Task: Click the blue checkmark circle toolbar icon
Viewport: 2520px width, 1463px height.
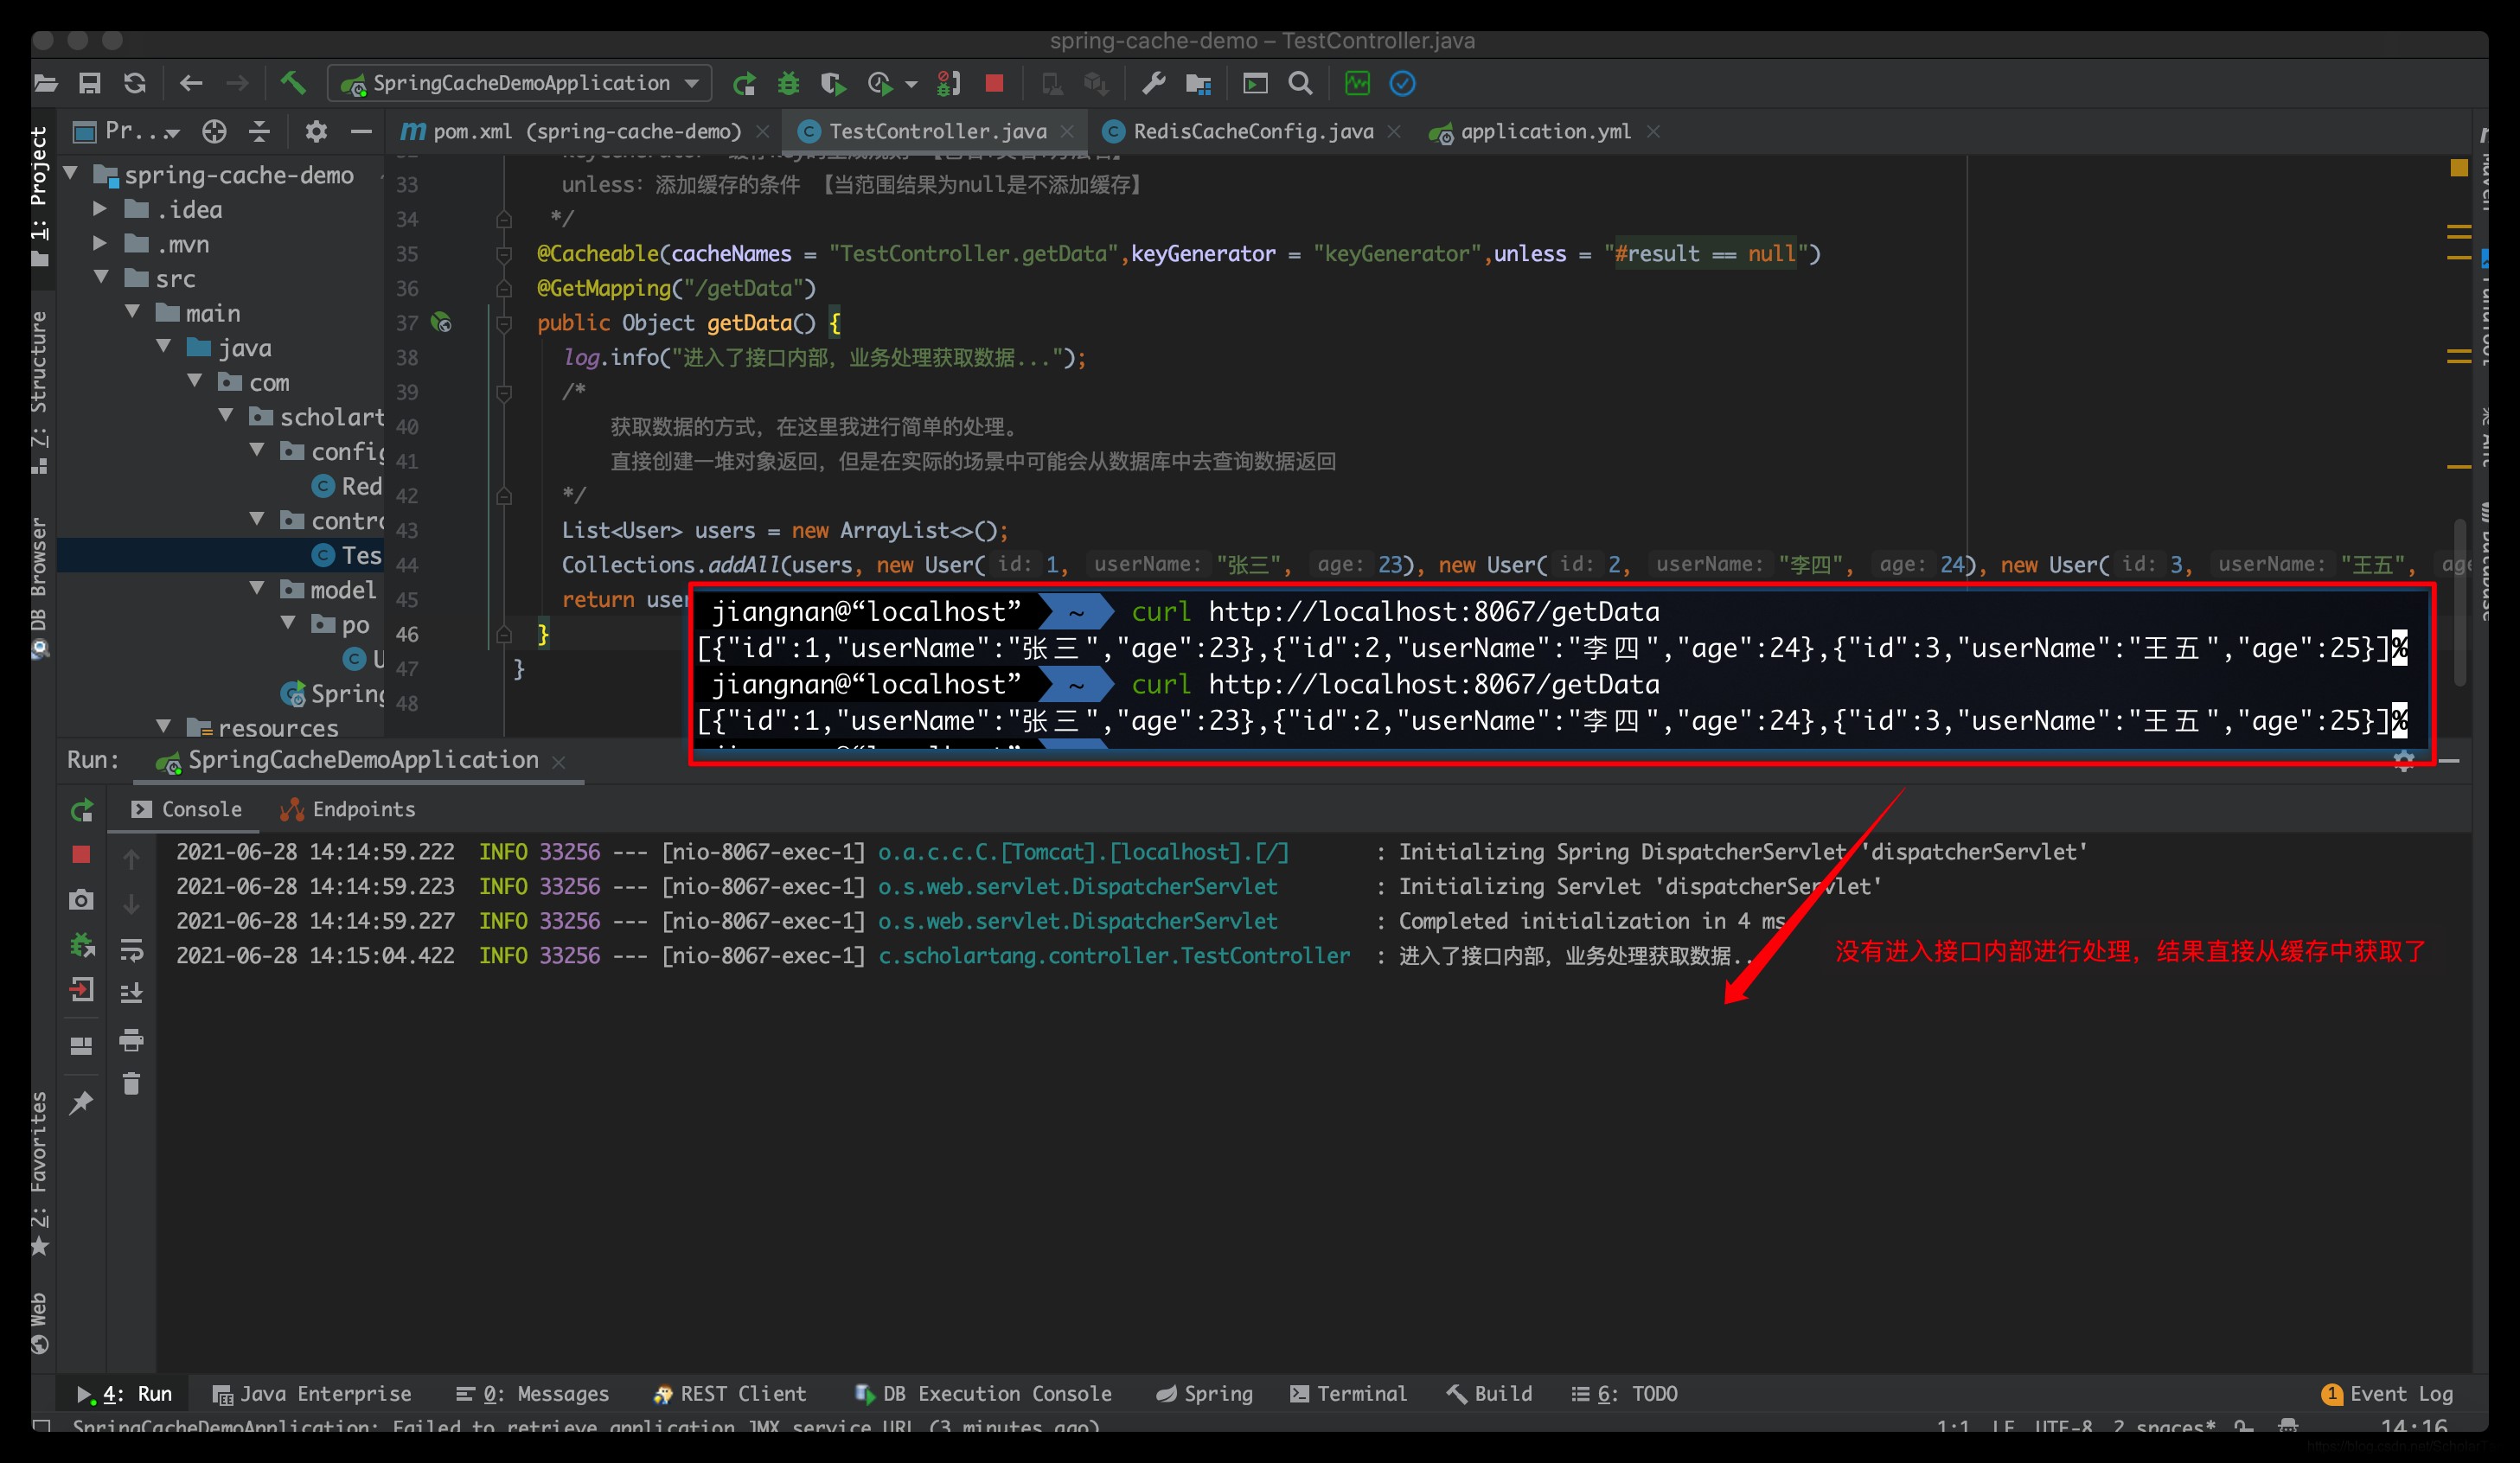Action: click(1402, 84)
